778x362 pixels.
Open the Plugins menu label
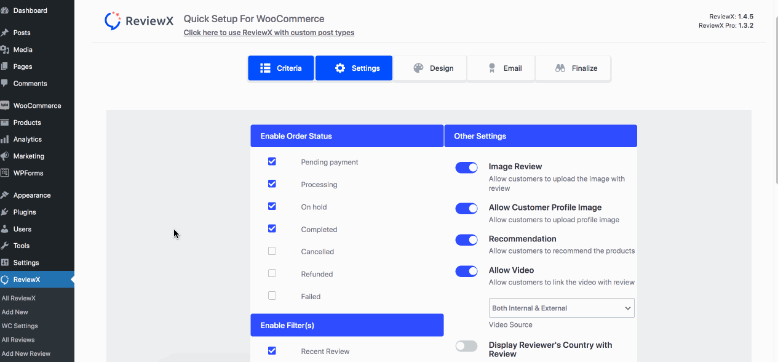(25, 212)
